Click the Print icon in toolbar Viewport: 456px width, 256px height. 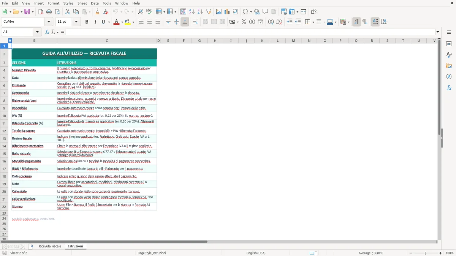49,12
